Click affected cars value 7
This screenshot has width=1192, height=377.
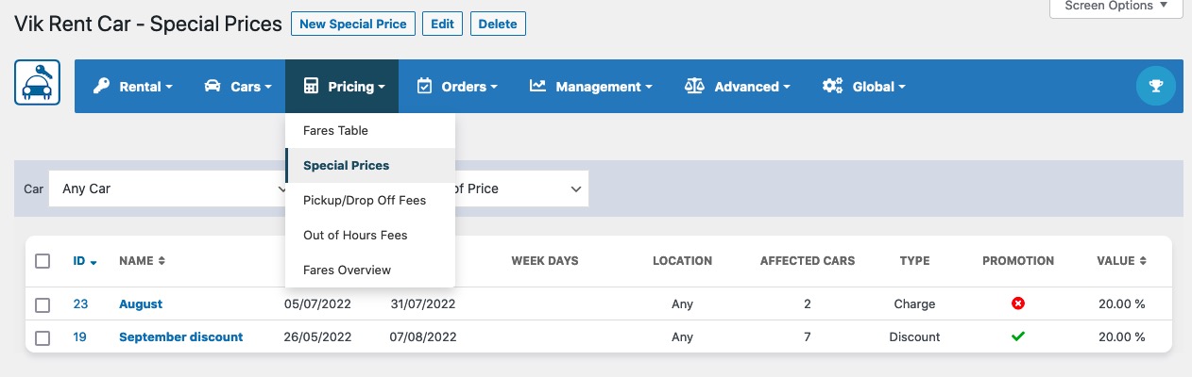808,336
